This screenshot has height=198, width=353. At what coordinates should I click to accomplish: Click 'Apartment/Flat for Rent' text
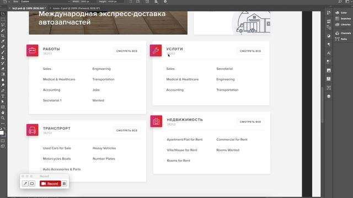pyautogui.click(x=185, y=139)
